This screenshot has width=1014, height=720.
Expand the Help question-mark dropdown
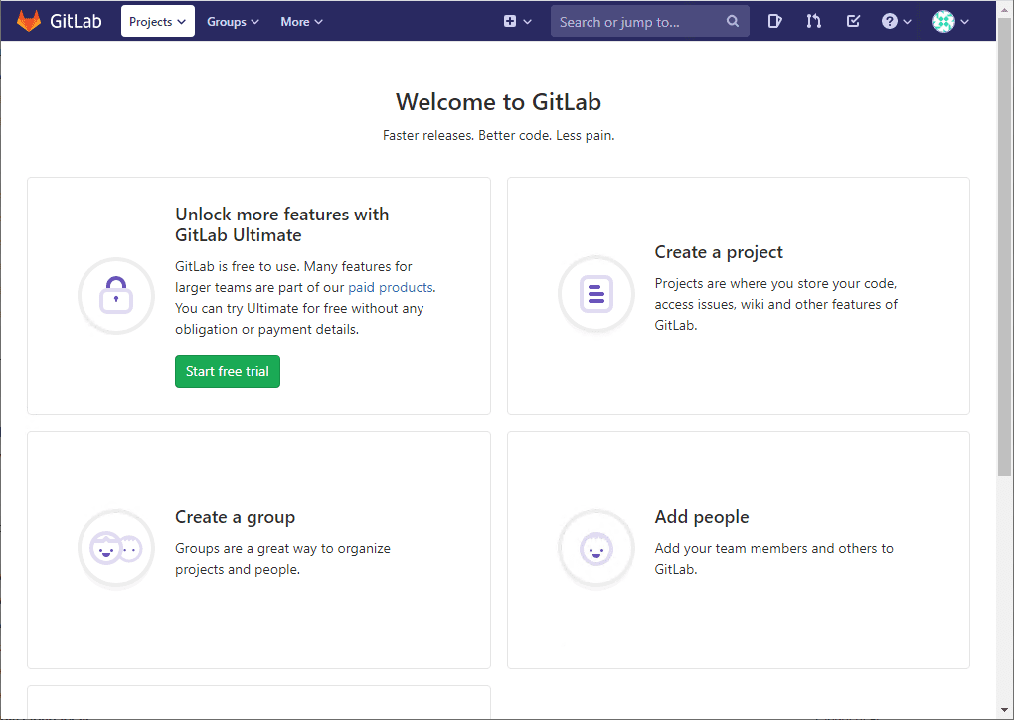click(896, 21)
